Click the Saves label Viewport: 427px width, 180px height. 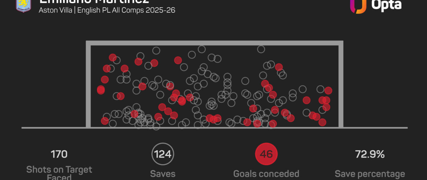coord(162,174)
